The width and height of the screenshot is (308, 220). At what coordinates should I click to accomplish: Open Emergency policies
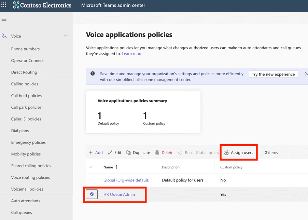click(28, 142)
